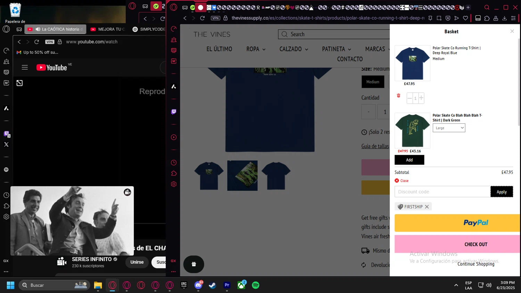521x293 pixels.
Task: Open the snapshot camera icon in address bar
Action: point(439,18)
